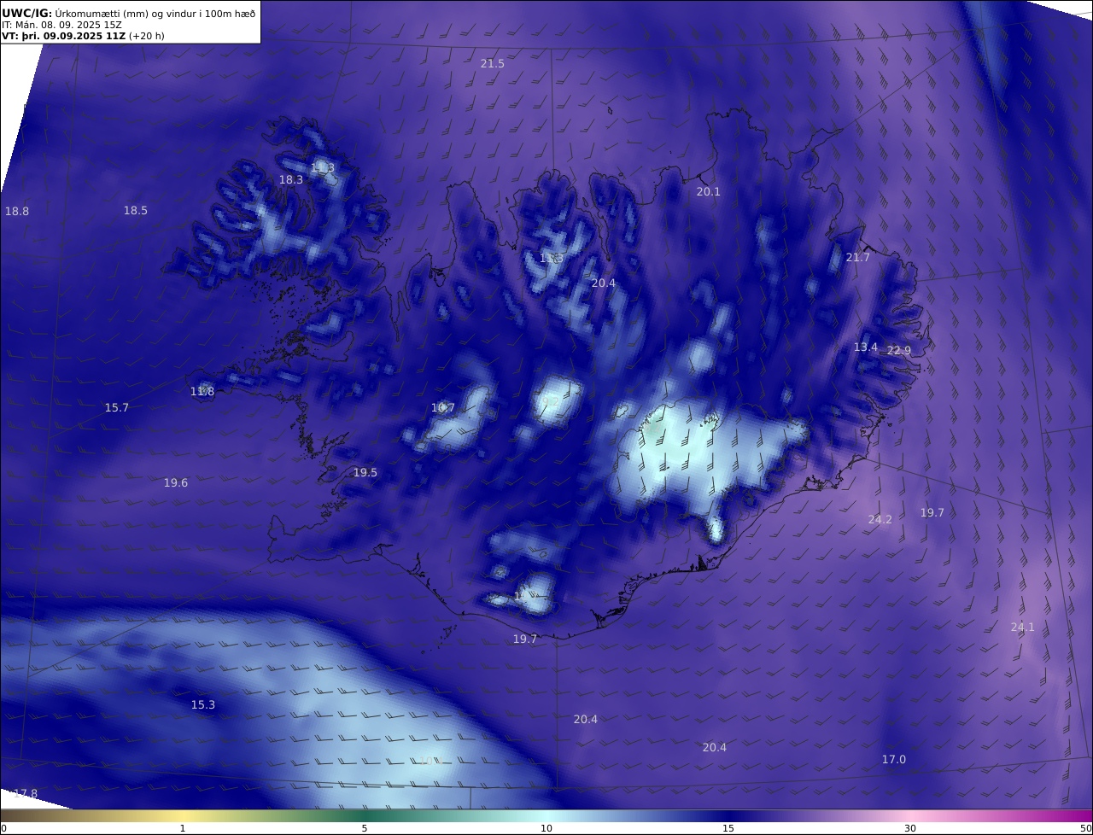Click the 15 tick on the color scale
This screenshot has width=1093, height=835.
point(728,829)
